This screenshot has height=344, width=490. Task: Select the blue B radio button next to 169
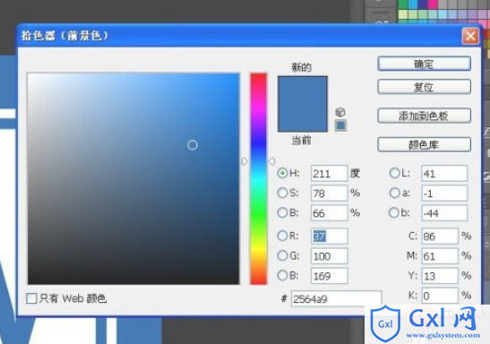tap(282, 276)
